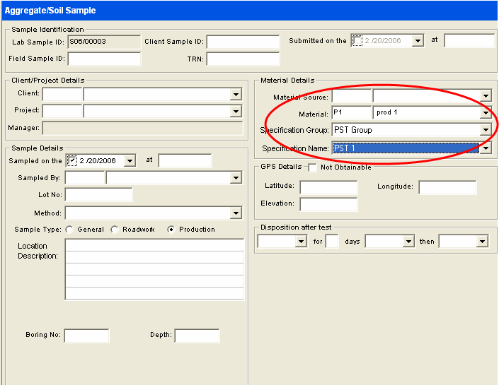Expand the sampling Method dropdown
Screen dimensions: 499x385
[x=236, y=213]
